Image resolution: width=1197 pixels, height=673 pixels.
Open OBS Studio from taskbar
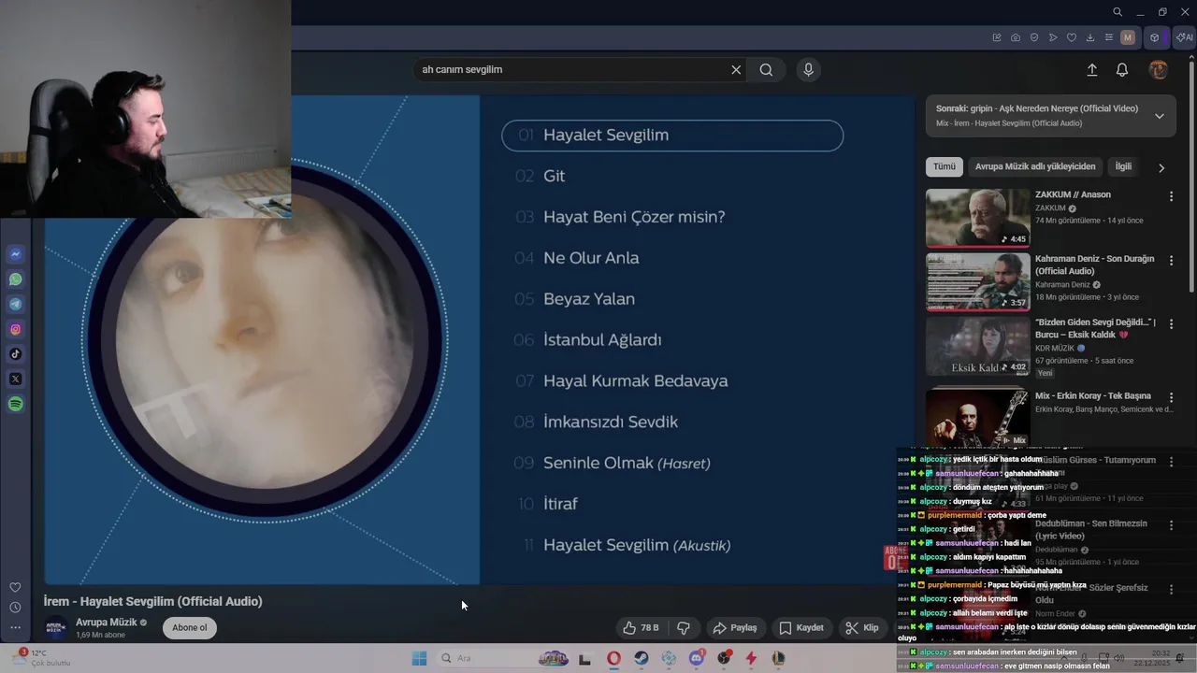(724, 658)
